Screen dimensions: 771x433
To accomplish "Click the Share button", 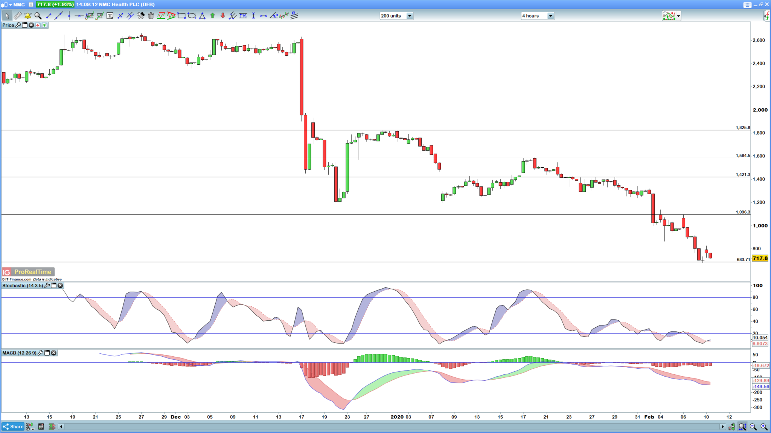I will tap(13, 427).
